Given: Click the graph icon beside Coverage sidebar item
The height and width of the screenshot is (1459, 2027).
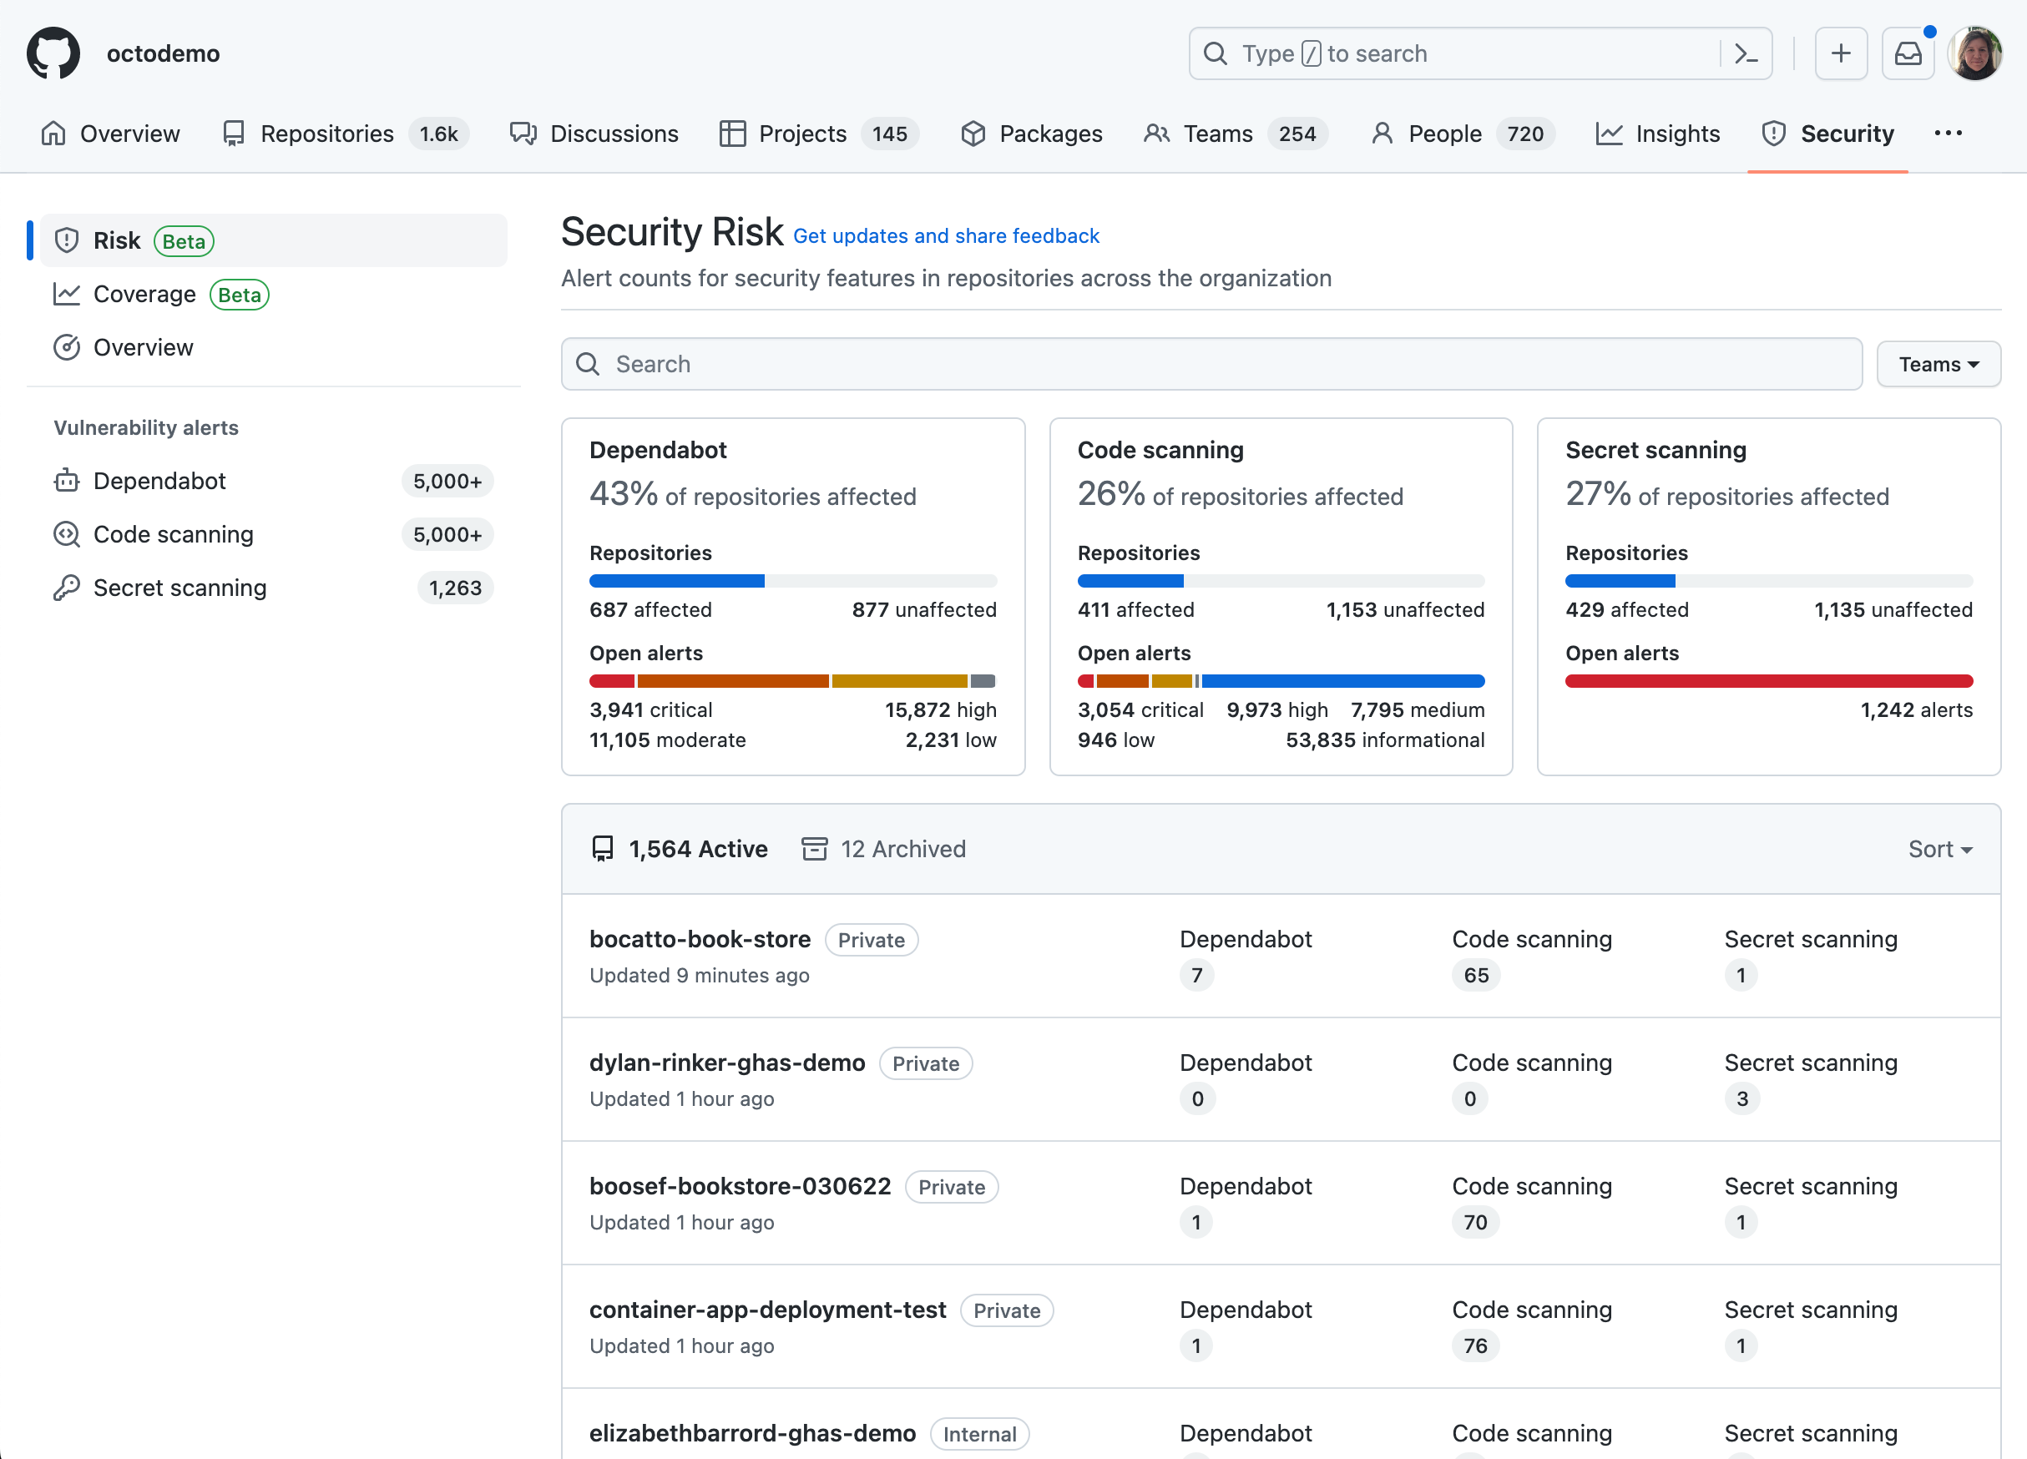Looking at the screenshot, I should click(x=66, y=294).
